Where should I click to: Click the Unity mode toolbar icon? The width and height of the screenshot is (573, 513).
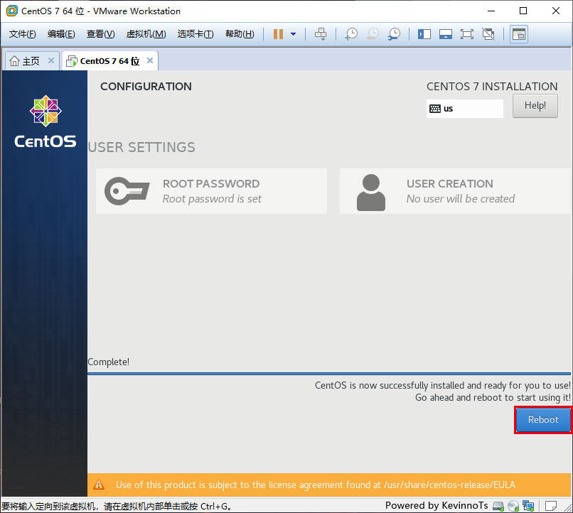(488, 34)
